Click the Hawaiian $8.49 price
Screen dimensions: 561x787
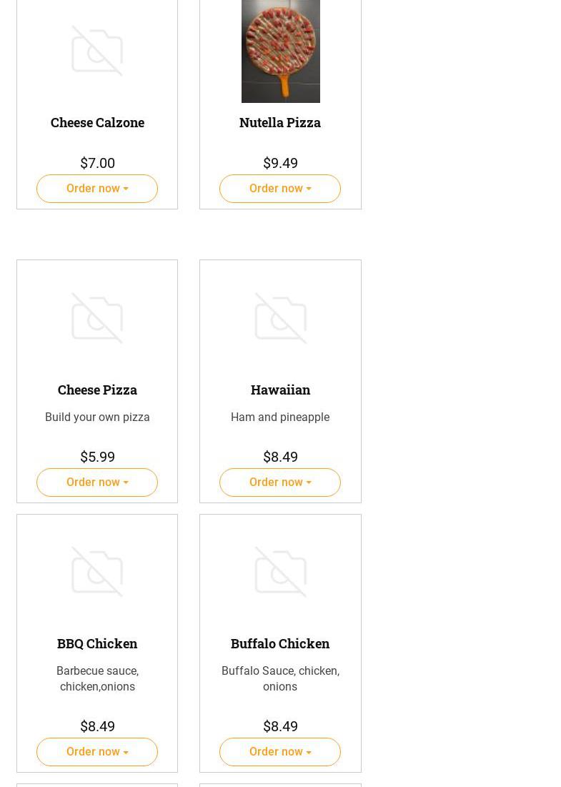280,457
